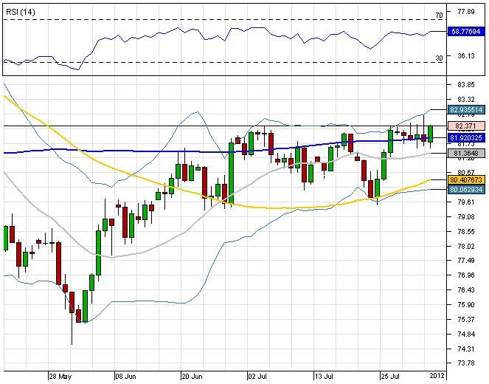The height and width of the screenshot is (384, 489).
Task: Click the 75.90 price axis label
Action: click(465, 305)
